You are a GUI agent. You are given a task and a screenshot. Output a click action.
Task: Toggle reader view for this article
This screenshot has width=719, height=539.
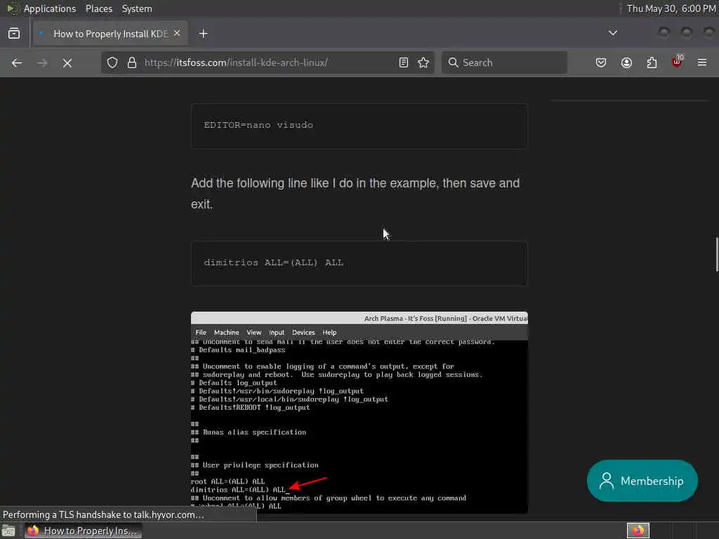(404, 62)
